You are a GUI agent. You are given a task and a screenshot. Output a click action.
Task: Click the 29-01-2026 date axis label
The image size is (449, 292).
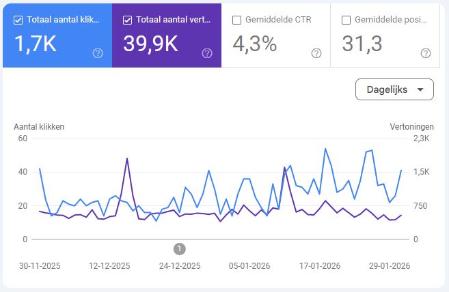388,266
